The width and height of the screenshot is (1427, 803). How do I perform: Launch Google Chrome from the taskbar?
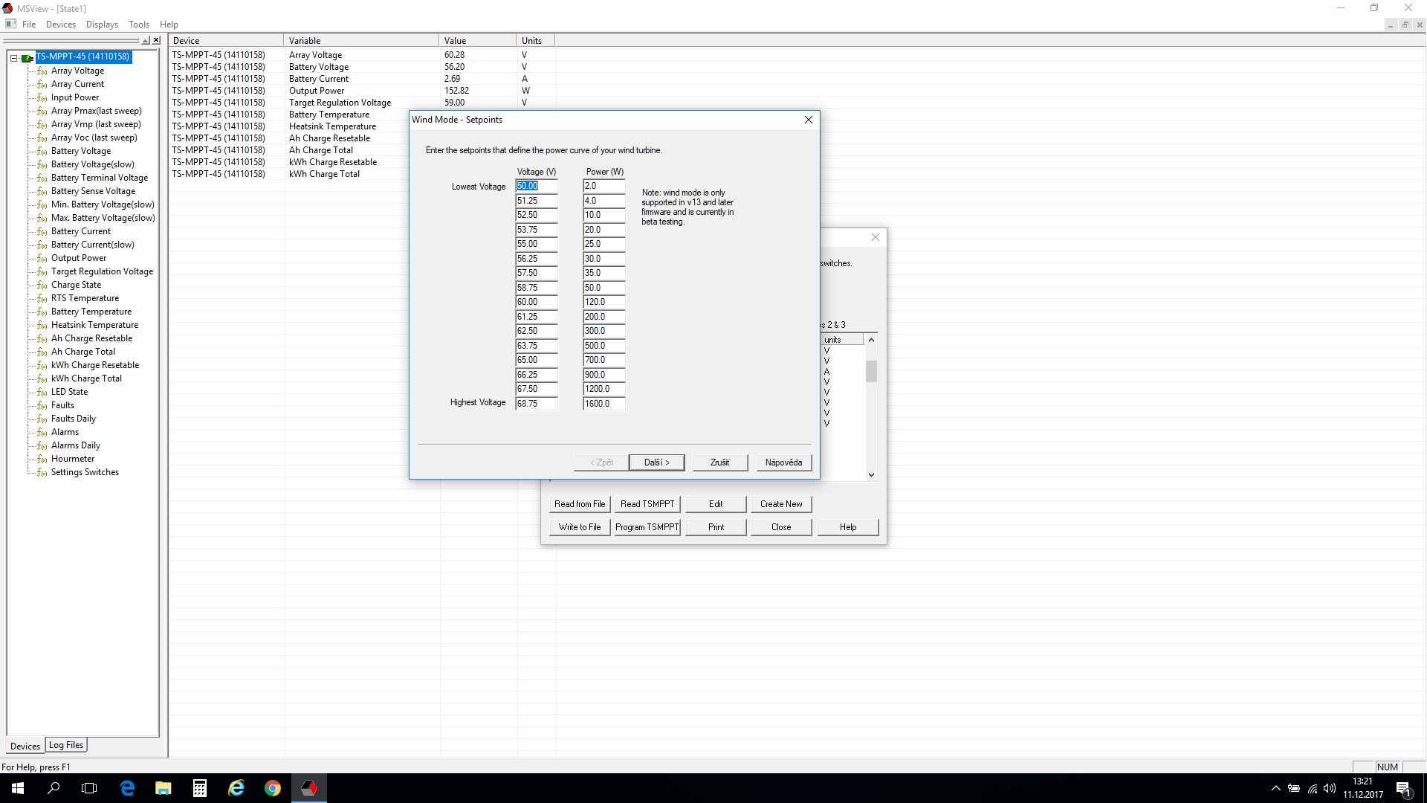pos(273,788)
